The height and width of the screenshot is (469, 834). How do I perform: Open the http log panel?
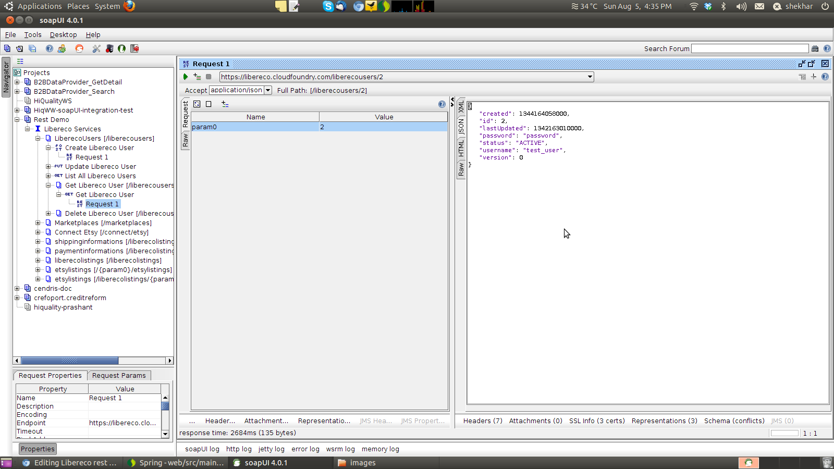tap(239, 449)
